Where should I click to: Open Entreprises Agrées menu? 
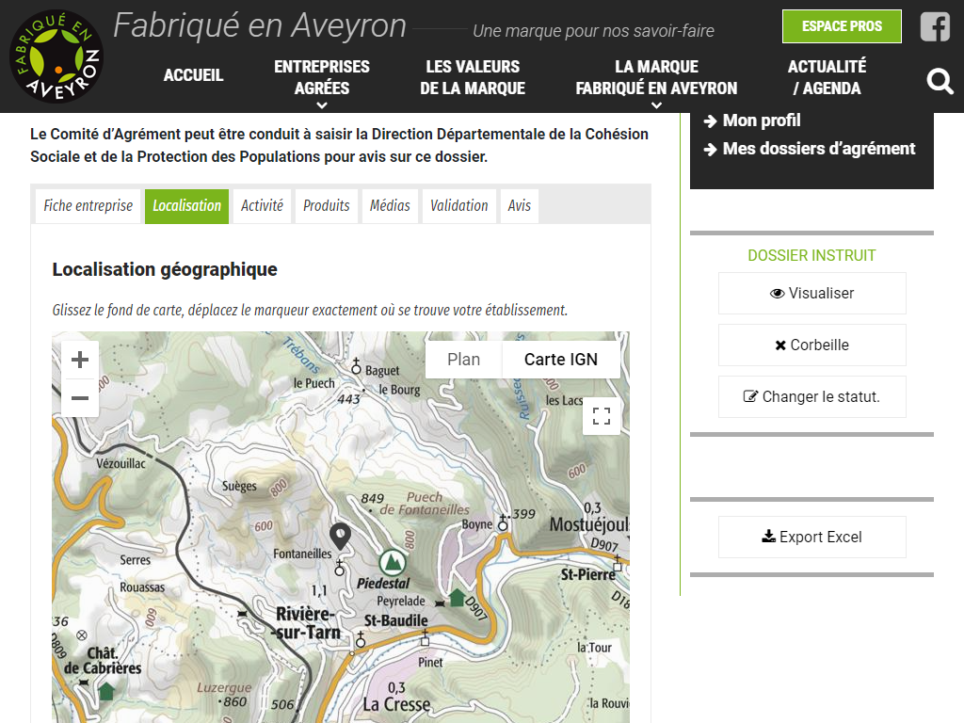322,77
